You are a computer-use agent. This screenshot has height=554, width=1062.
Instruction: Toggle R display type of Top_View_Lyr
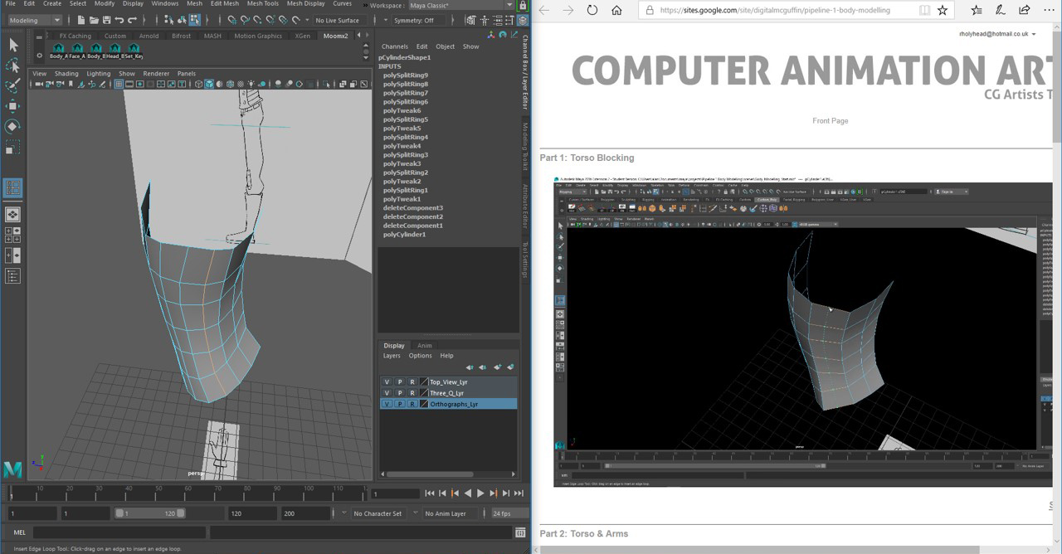coord(412,382)
